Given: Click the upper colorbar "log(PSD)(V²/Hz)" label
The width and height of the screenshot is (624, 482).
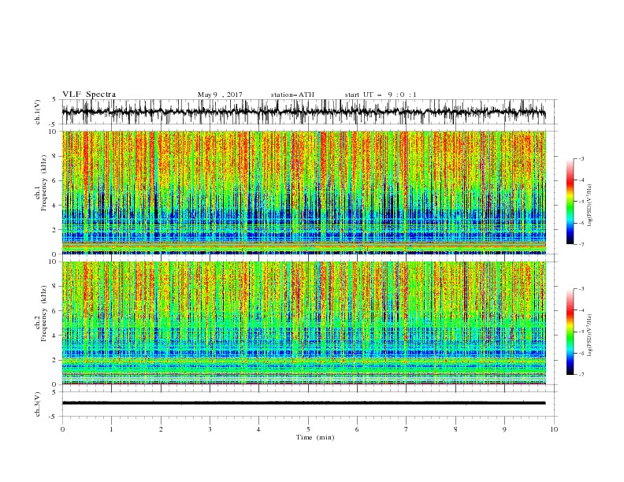Looking at the screenshot, I should 590,206.
